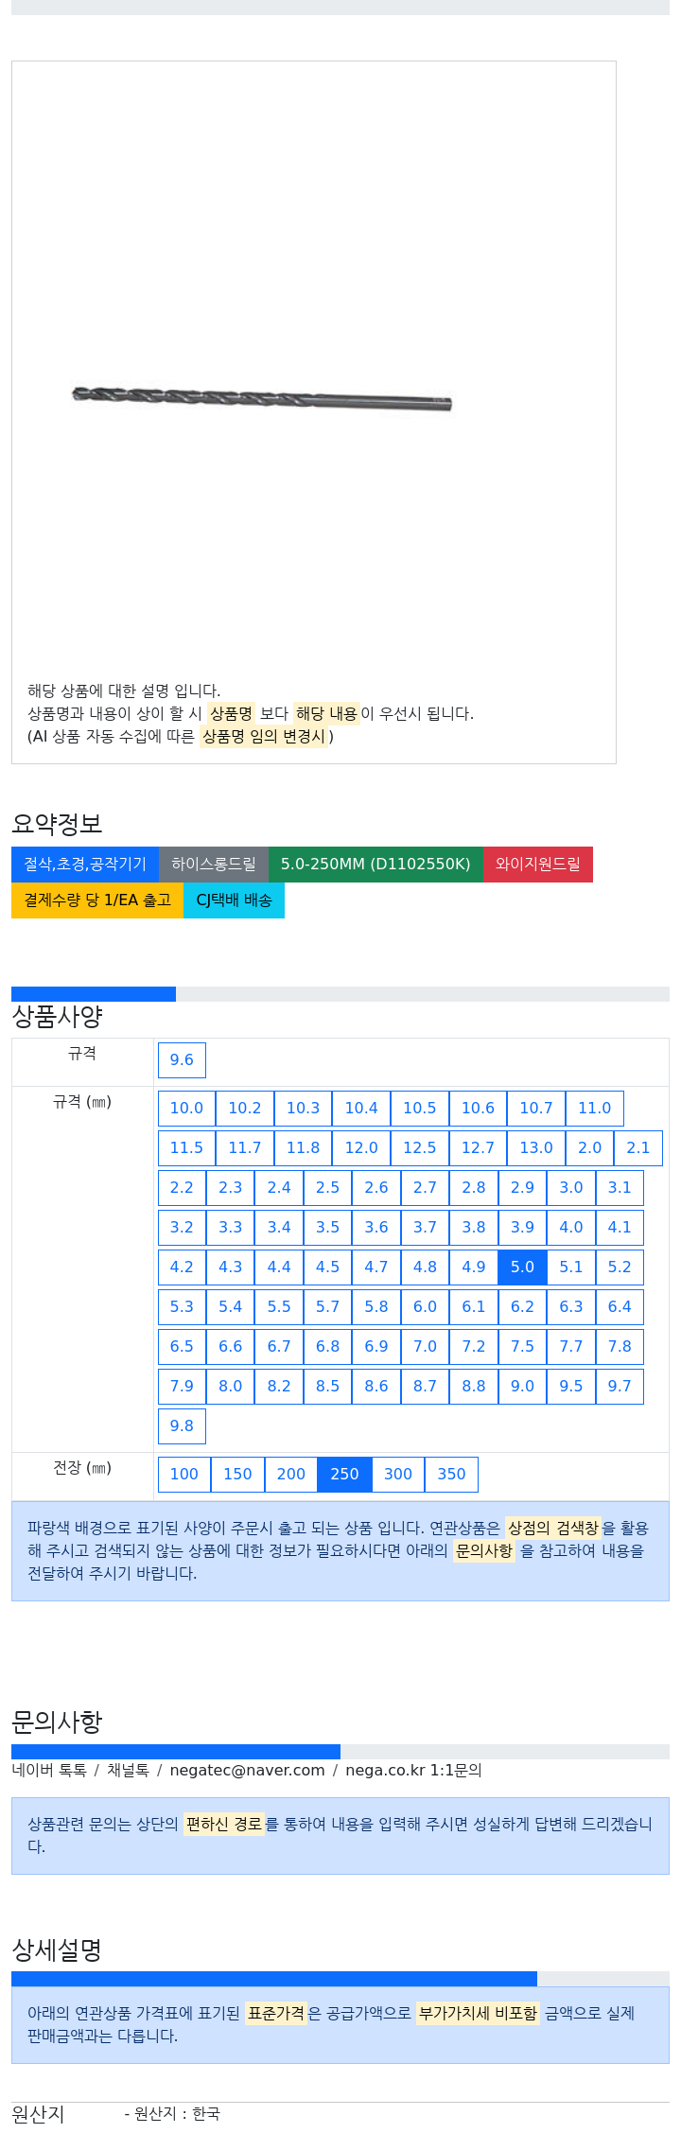Click the 절삭,초경,공작기기 category tag
This screenshot has height=2133, width=681.
click(x=85, y=865)
